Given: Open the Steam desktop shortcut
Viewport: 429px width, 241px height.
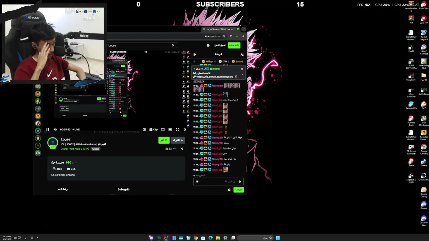Looking at the screenshot, I should click(424, 162).
